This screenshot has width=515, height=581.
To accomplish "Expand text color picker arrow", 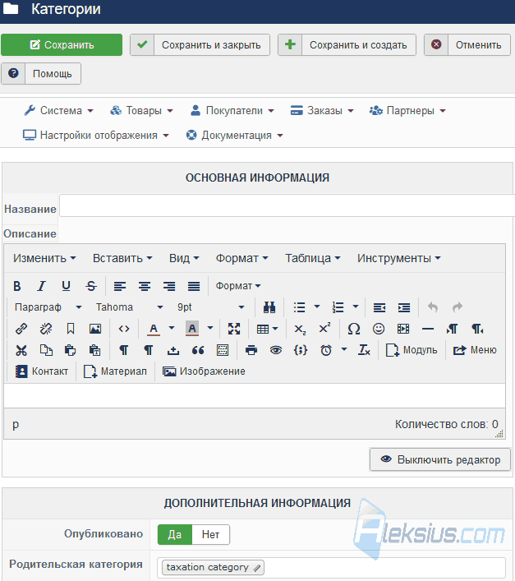I will point(172,328).
